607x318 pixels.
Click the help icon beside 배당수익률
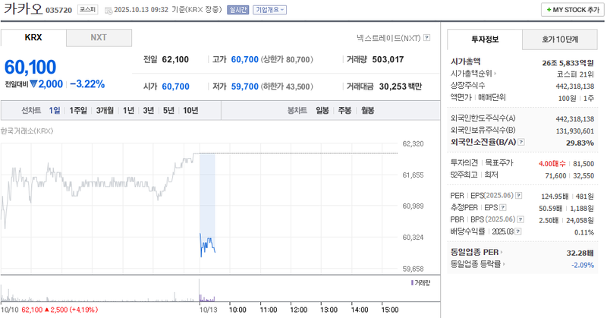click(x=519, y=231)
